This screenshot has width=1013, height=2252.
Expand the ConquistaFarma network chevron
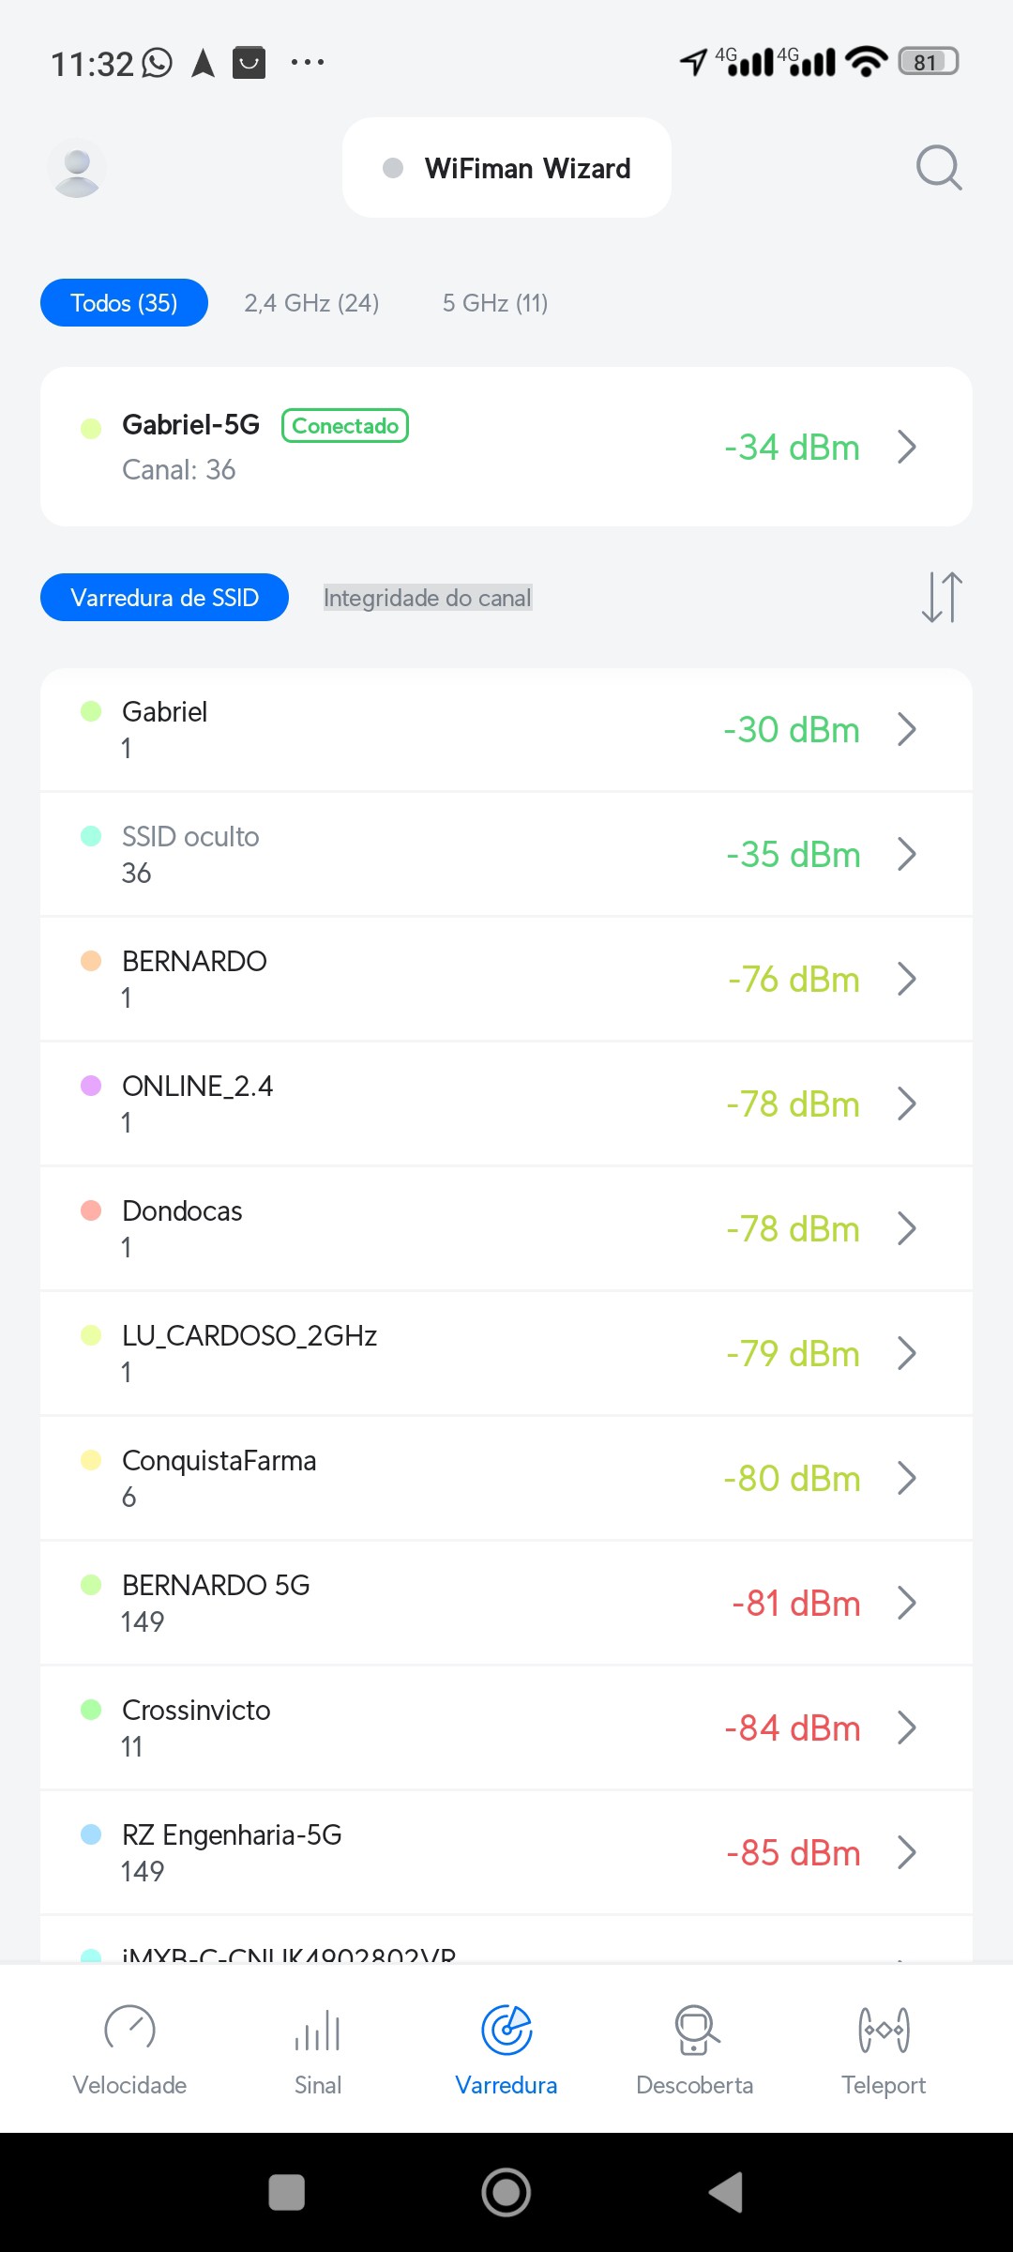coord(906,1478)
